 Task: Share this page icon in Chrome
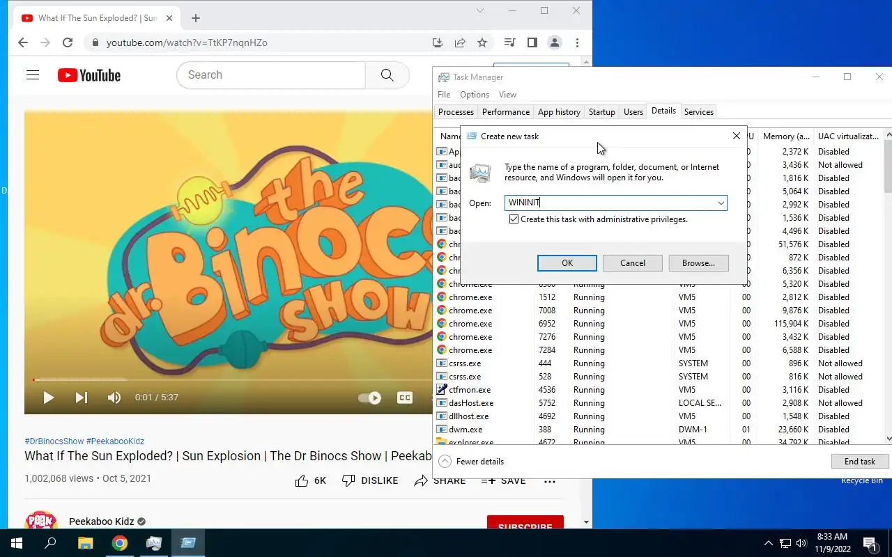click(460, 42)
